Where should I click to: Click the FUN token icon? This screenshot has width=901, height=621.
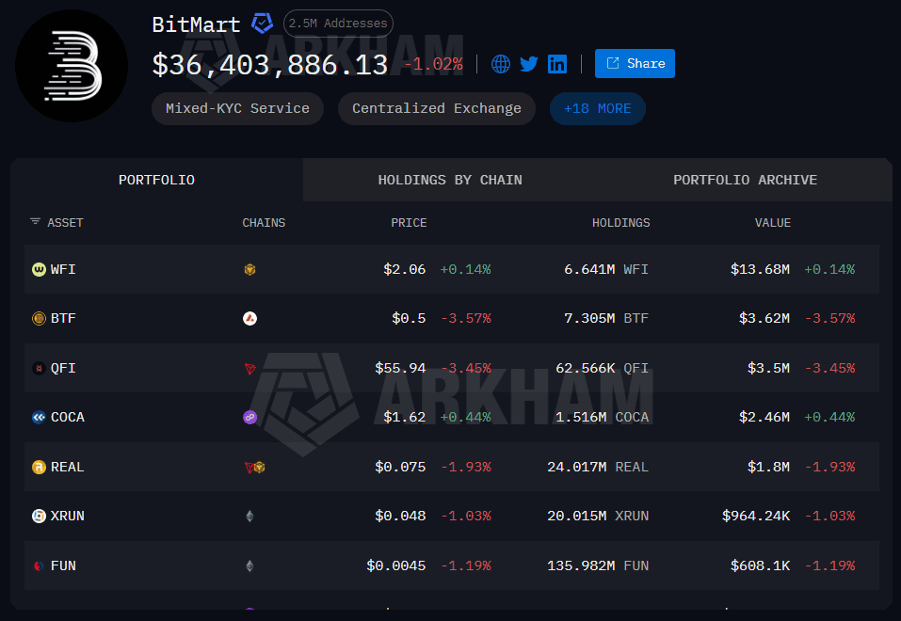pos(39,565)
